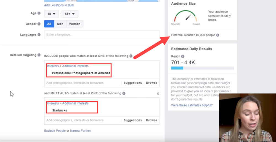Viewport: 276px width, 142px height.
Task: Click the location map strip at top
Action: (x=102, y=1)
